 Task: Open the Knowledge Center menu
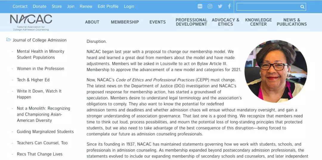[258, 22]
